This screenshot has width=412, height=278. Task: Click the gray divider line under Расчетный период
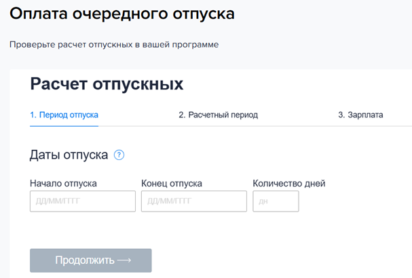tap(218, 126)
